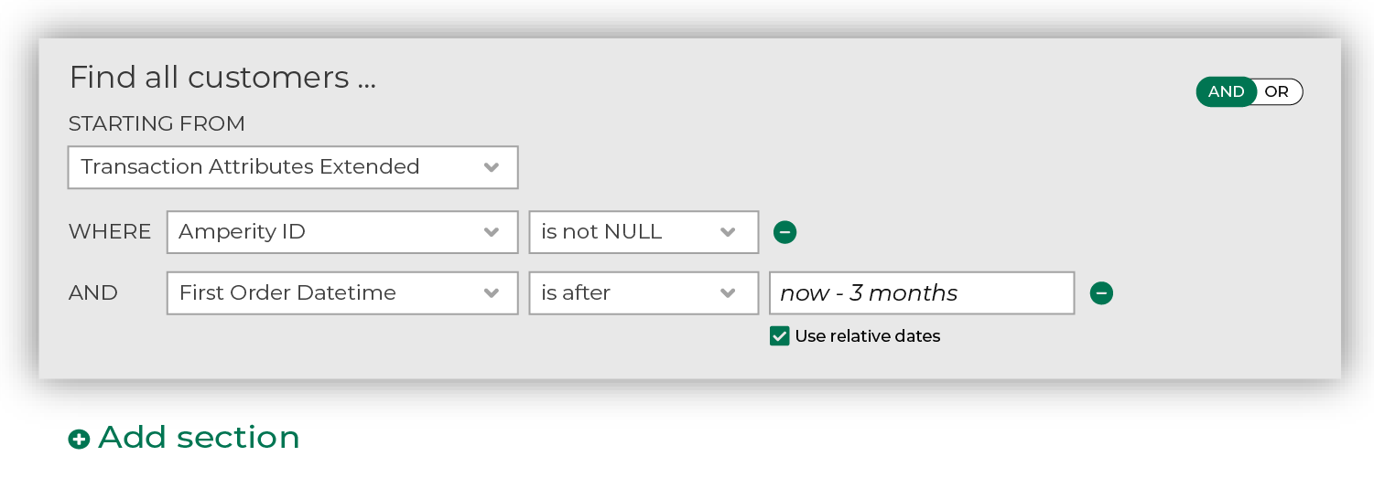This screenshot has width=1374, height=488.
Task: Open the Amperity ID attribute dropdown
Action: point(342,232)
